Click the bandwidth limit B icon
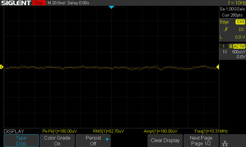Image resolution: width=246 pixels, height=147 pixels. (x=231, y=46)
